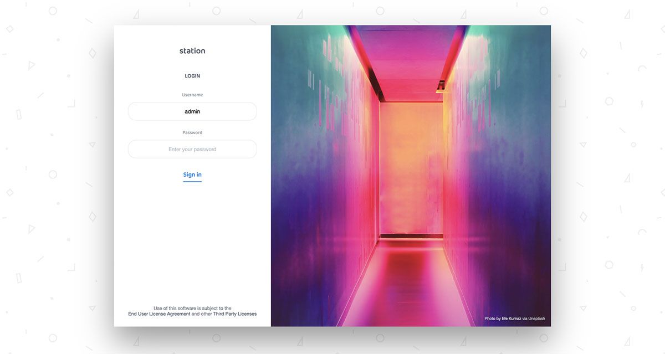Click the Username label
Screen dimensions: 665x354
click(192, 95)
